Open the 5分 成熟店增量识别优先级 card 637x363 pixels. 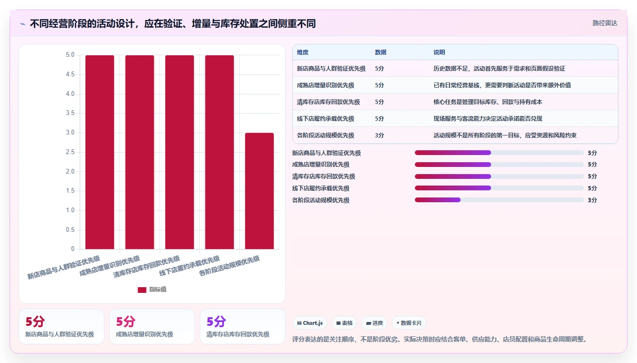click(x=152, y=327)
